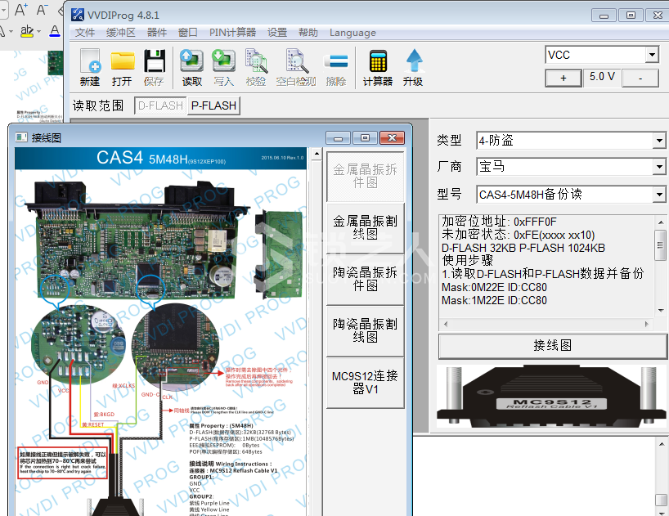Open the 设置 menu

point(277,33)
